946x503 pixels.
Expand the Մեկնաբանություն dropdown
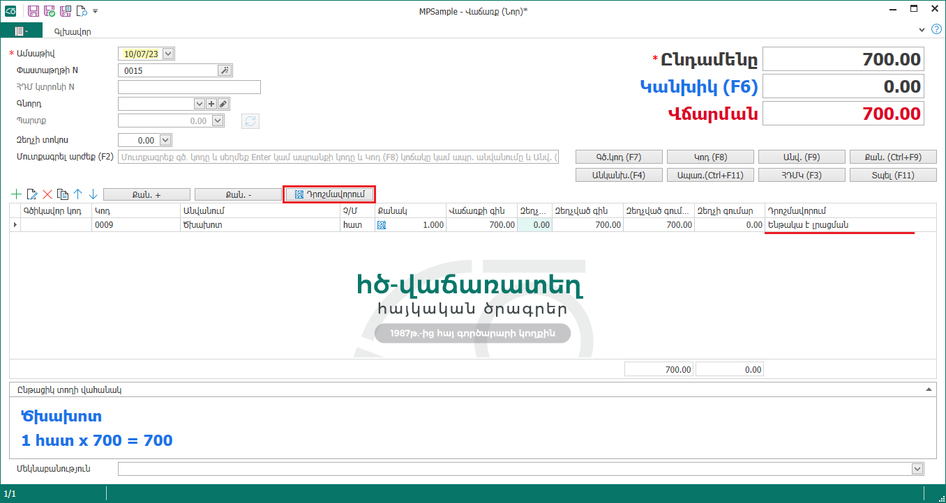tap(918, 469)
